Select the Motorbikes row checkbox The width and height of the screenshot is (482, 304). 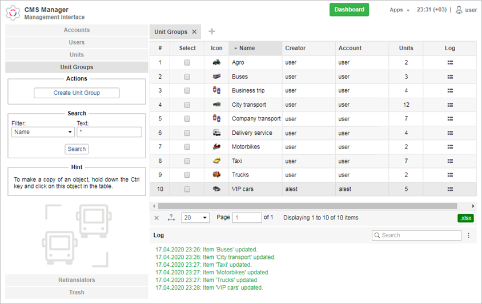pyautogui.click(x=187, y=147)
